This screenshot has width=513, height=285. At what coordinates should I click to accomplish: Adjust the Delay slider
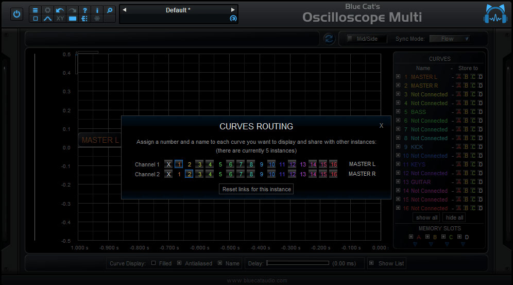point(298,263)
